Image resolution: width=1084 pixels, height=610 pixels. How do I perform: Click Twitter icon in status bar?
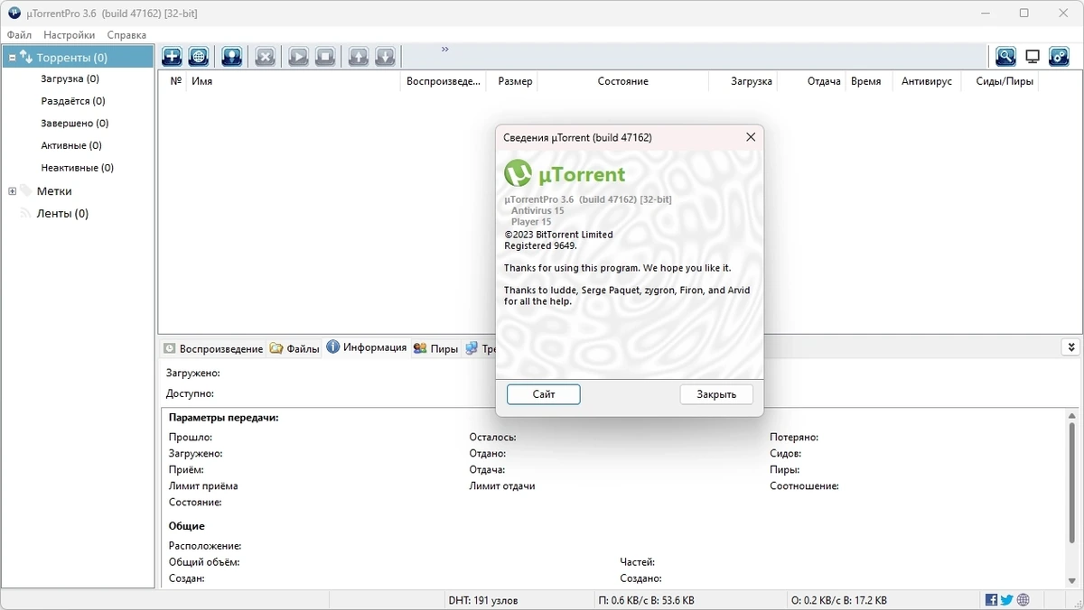[x=1006, y=600]
